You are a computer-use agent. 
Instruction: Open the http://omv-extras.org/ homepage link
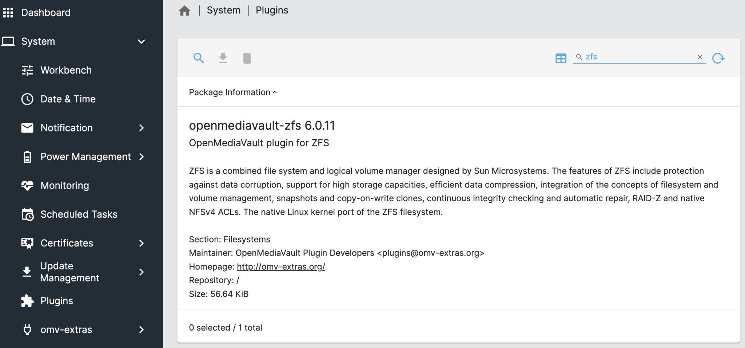pyautogui.click(x=280, y=266)
